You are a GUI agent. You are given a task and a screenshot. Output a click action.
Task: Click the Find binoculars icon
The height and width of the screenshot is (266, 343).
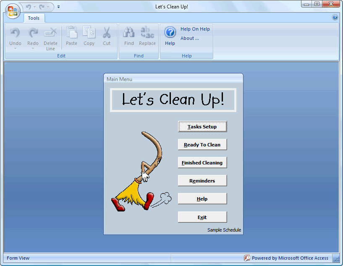pyautogui.click(x=129, y=32)
